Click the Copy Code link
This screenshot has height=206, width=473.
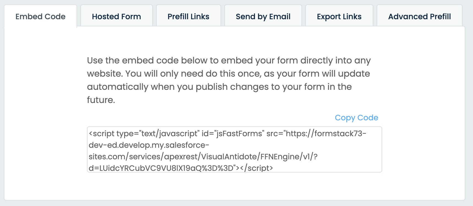tap(356, 118)
